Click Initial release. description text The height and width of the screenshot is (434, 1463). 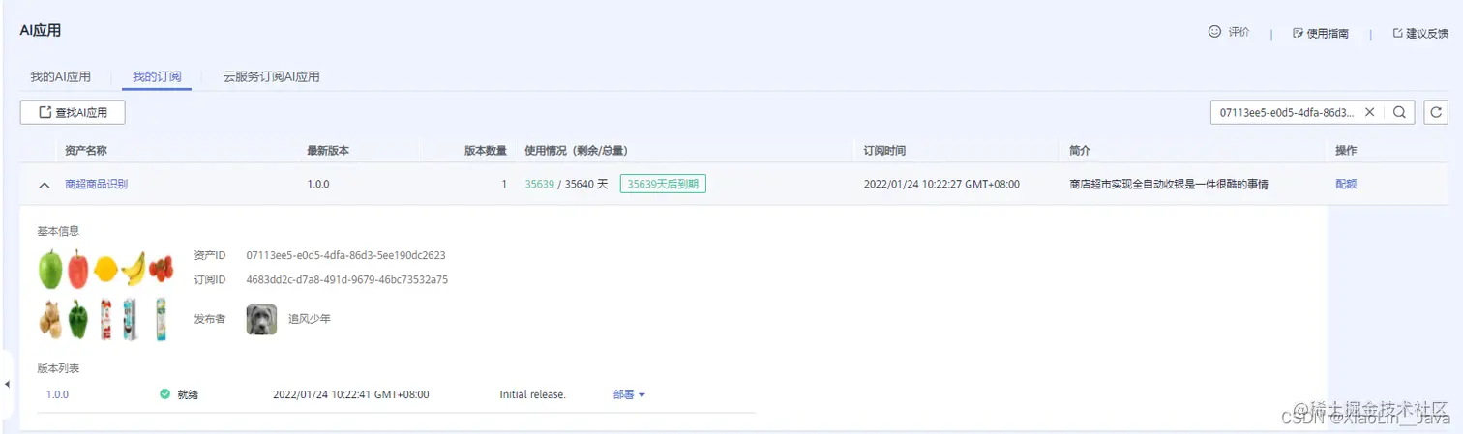coord(532,394)
